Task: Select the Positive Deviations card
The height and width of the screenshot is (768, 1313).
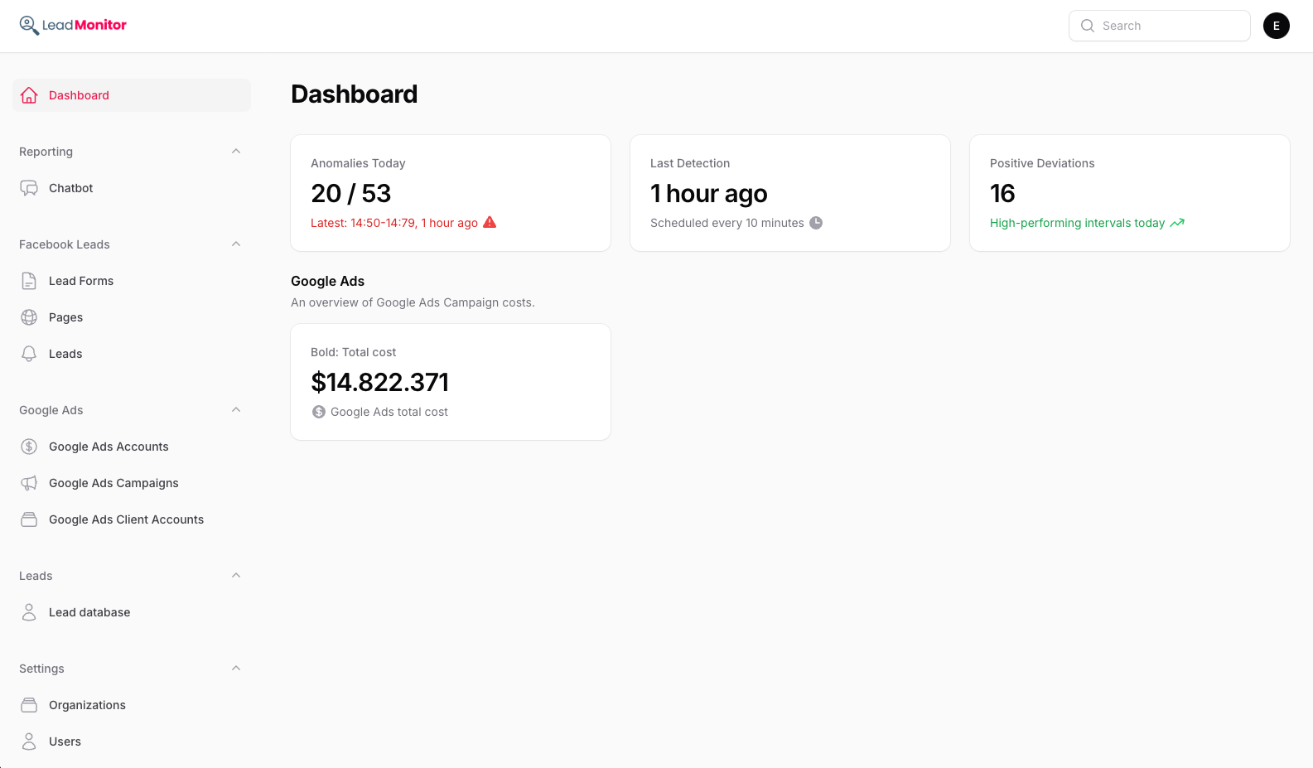Action: (x=1130, y=193)
